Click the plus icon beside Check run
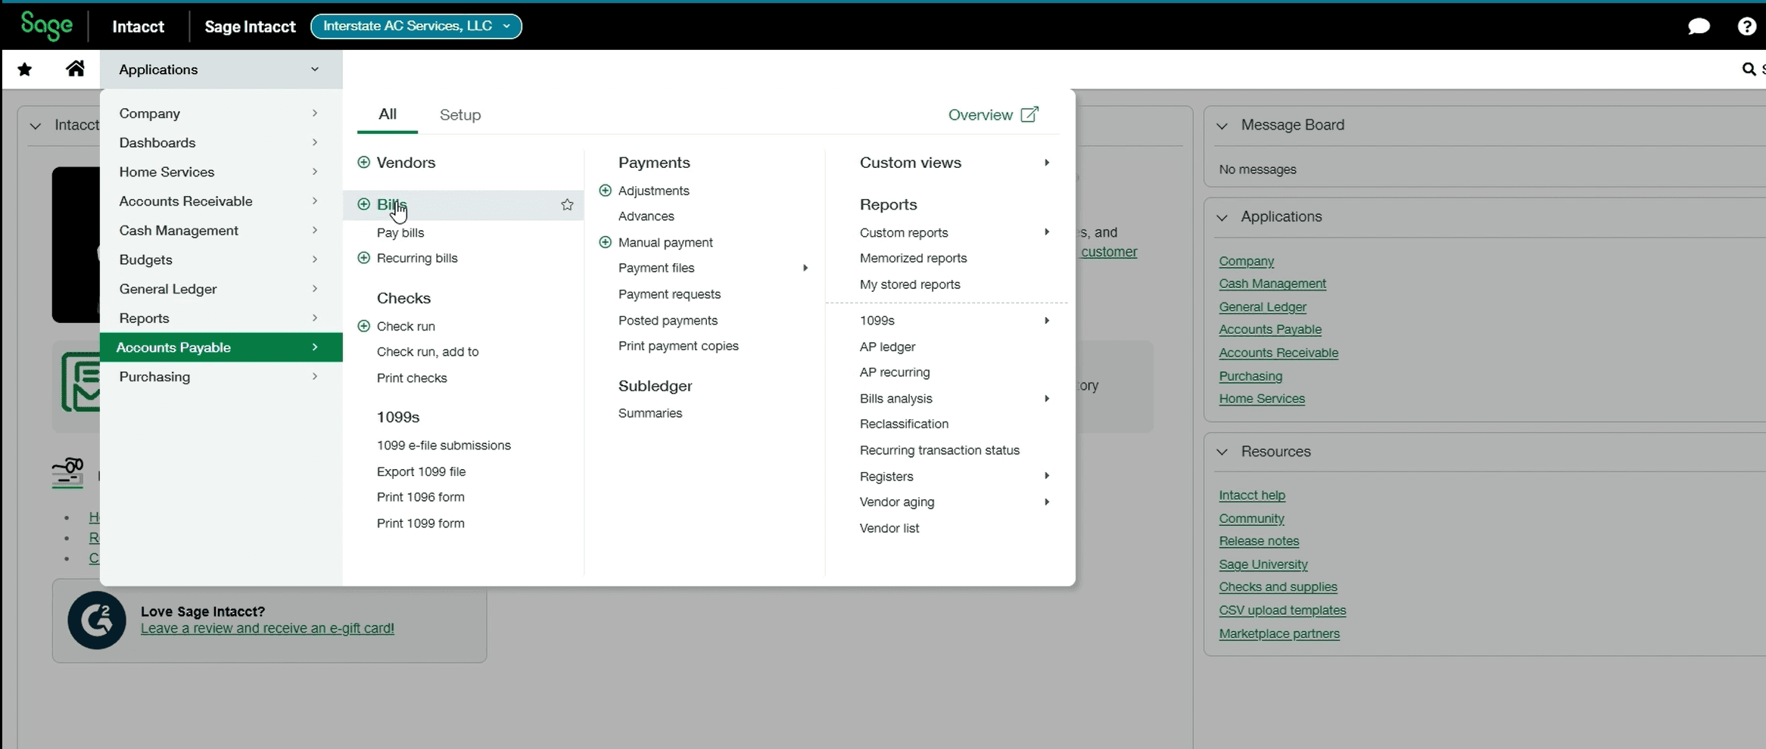The width and height of the screenshot is (1766, 749). 363,326
